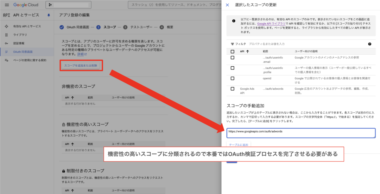Click the manual scope text box

tap(301, 133)
